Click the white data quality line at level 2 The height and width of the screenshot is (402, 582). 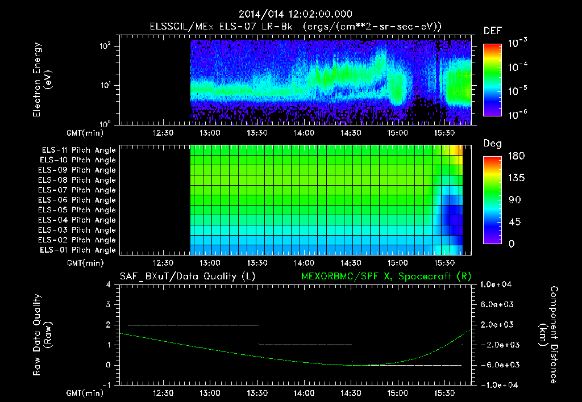point(193,325)
